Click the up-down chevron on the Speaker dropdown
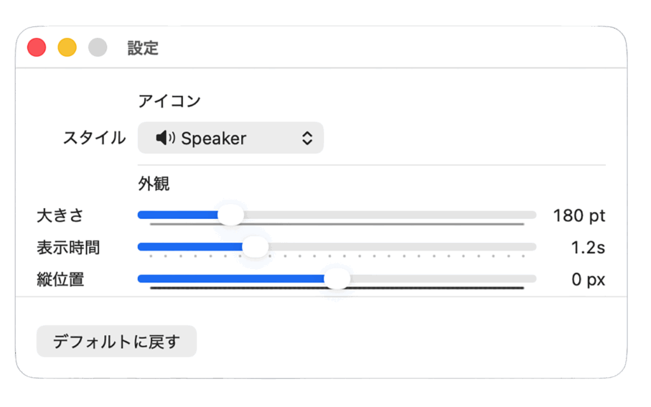 pyautogui.click(x=307, y=138)
